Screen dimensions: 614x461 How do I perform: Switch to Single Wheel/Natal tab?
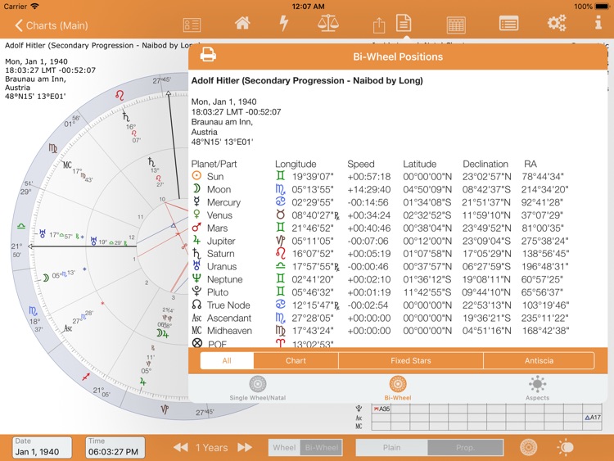[258, 389]
